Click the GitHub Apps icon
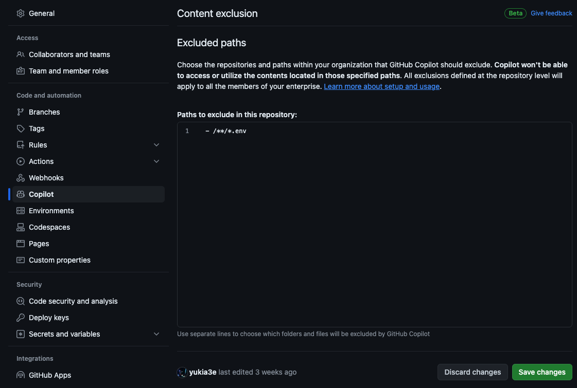The height and width of the screenshot is (388, 577). (x=20, y=375)
